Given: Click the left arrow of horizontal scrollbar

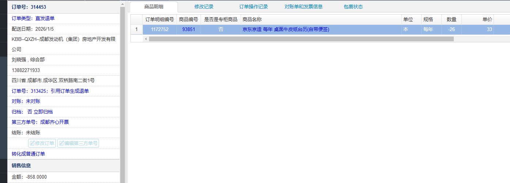Looking at the screenshot, I should click(x=146, y=39).
